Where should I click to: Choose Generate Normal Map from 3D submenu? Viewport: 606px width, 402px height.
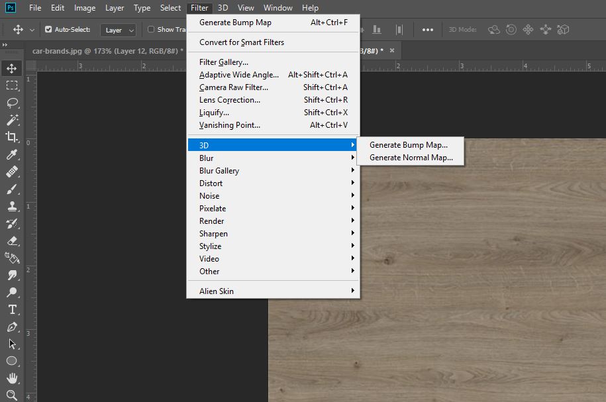pos(411,158)
